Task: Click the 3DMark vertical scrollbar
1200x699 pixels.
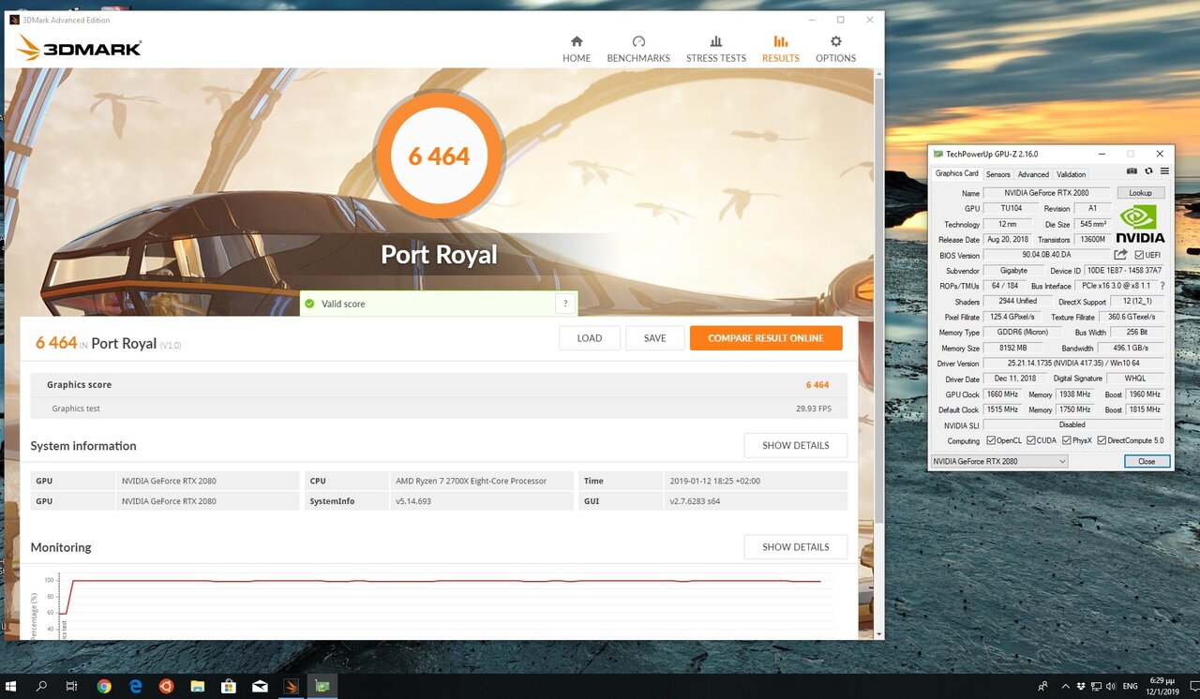Action: coord(879,300)
